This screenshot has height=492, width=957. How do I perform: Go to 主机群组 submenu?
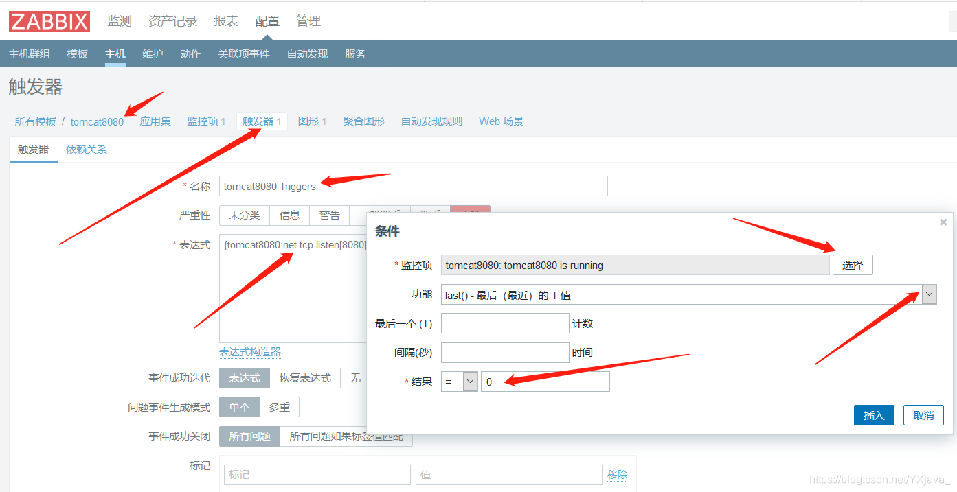pos(30,54)
